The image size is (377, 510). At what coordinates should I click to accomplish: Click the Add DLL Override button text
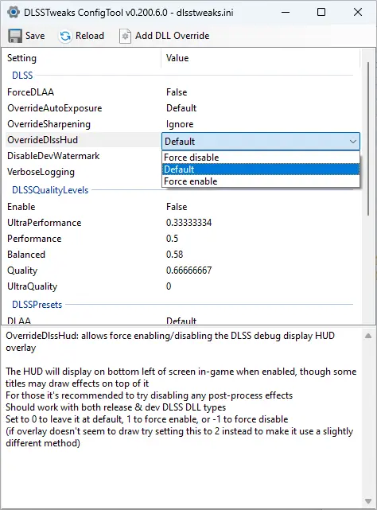(173, 36)
